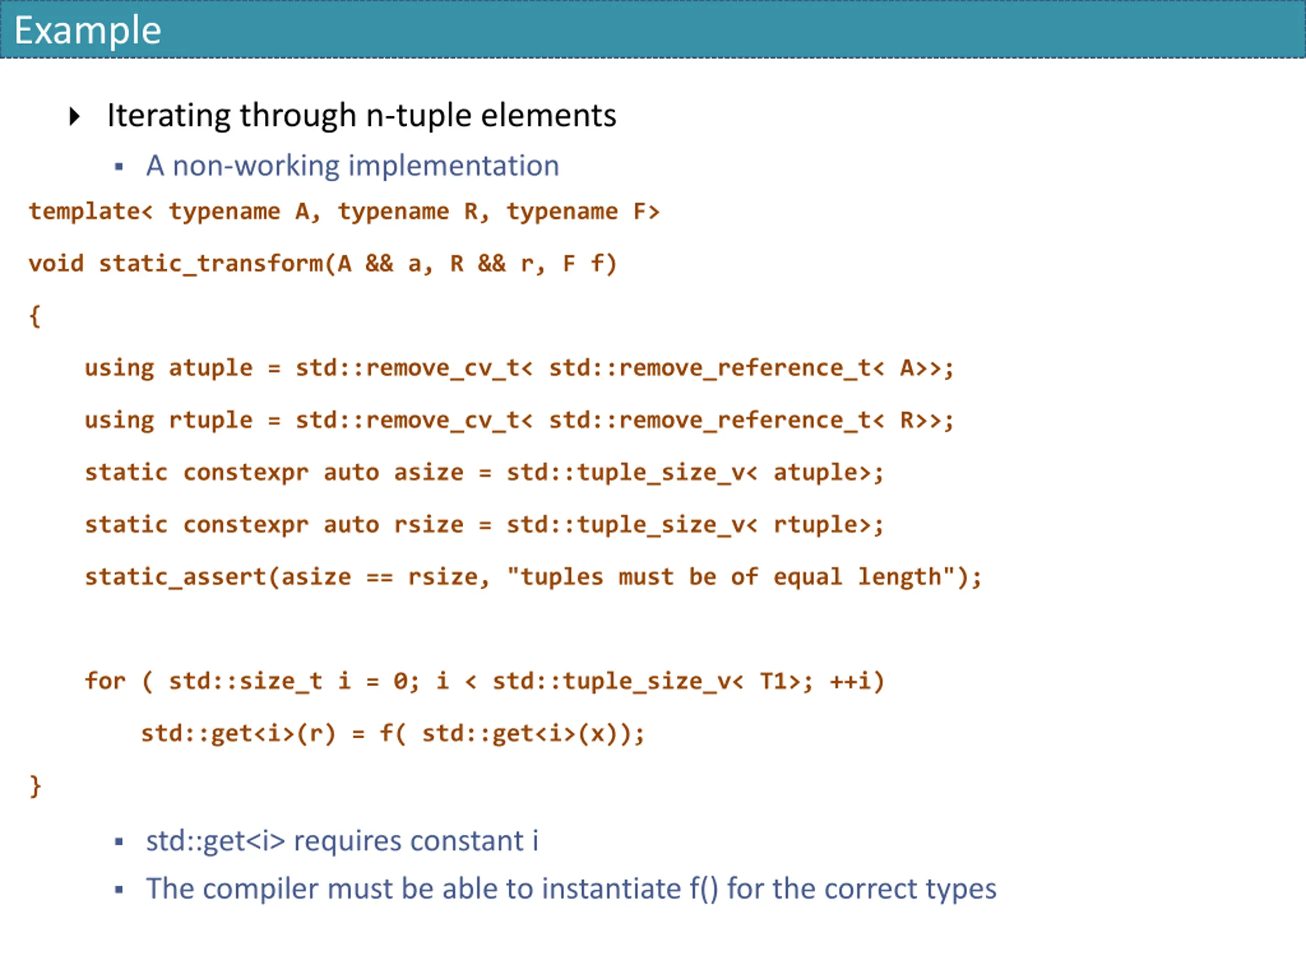
Task: Click the arrow bullet before Iterating
Action: coord(74,116)
